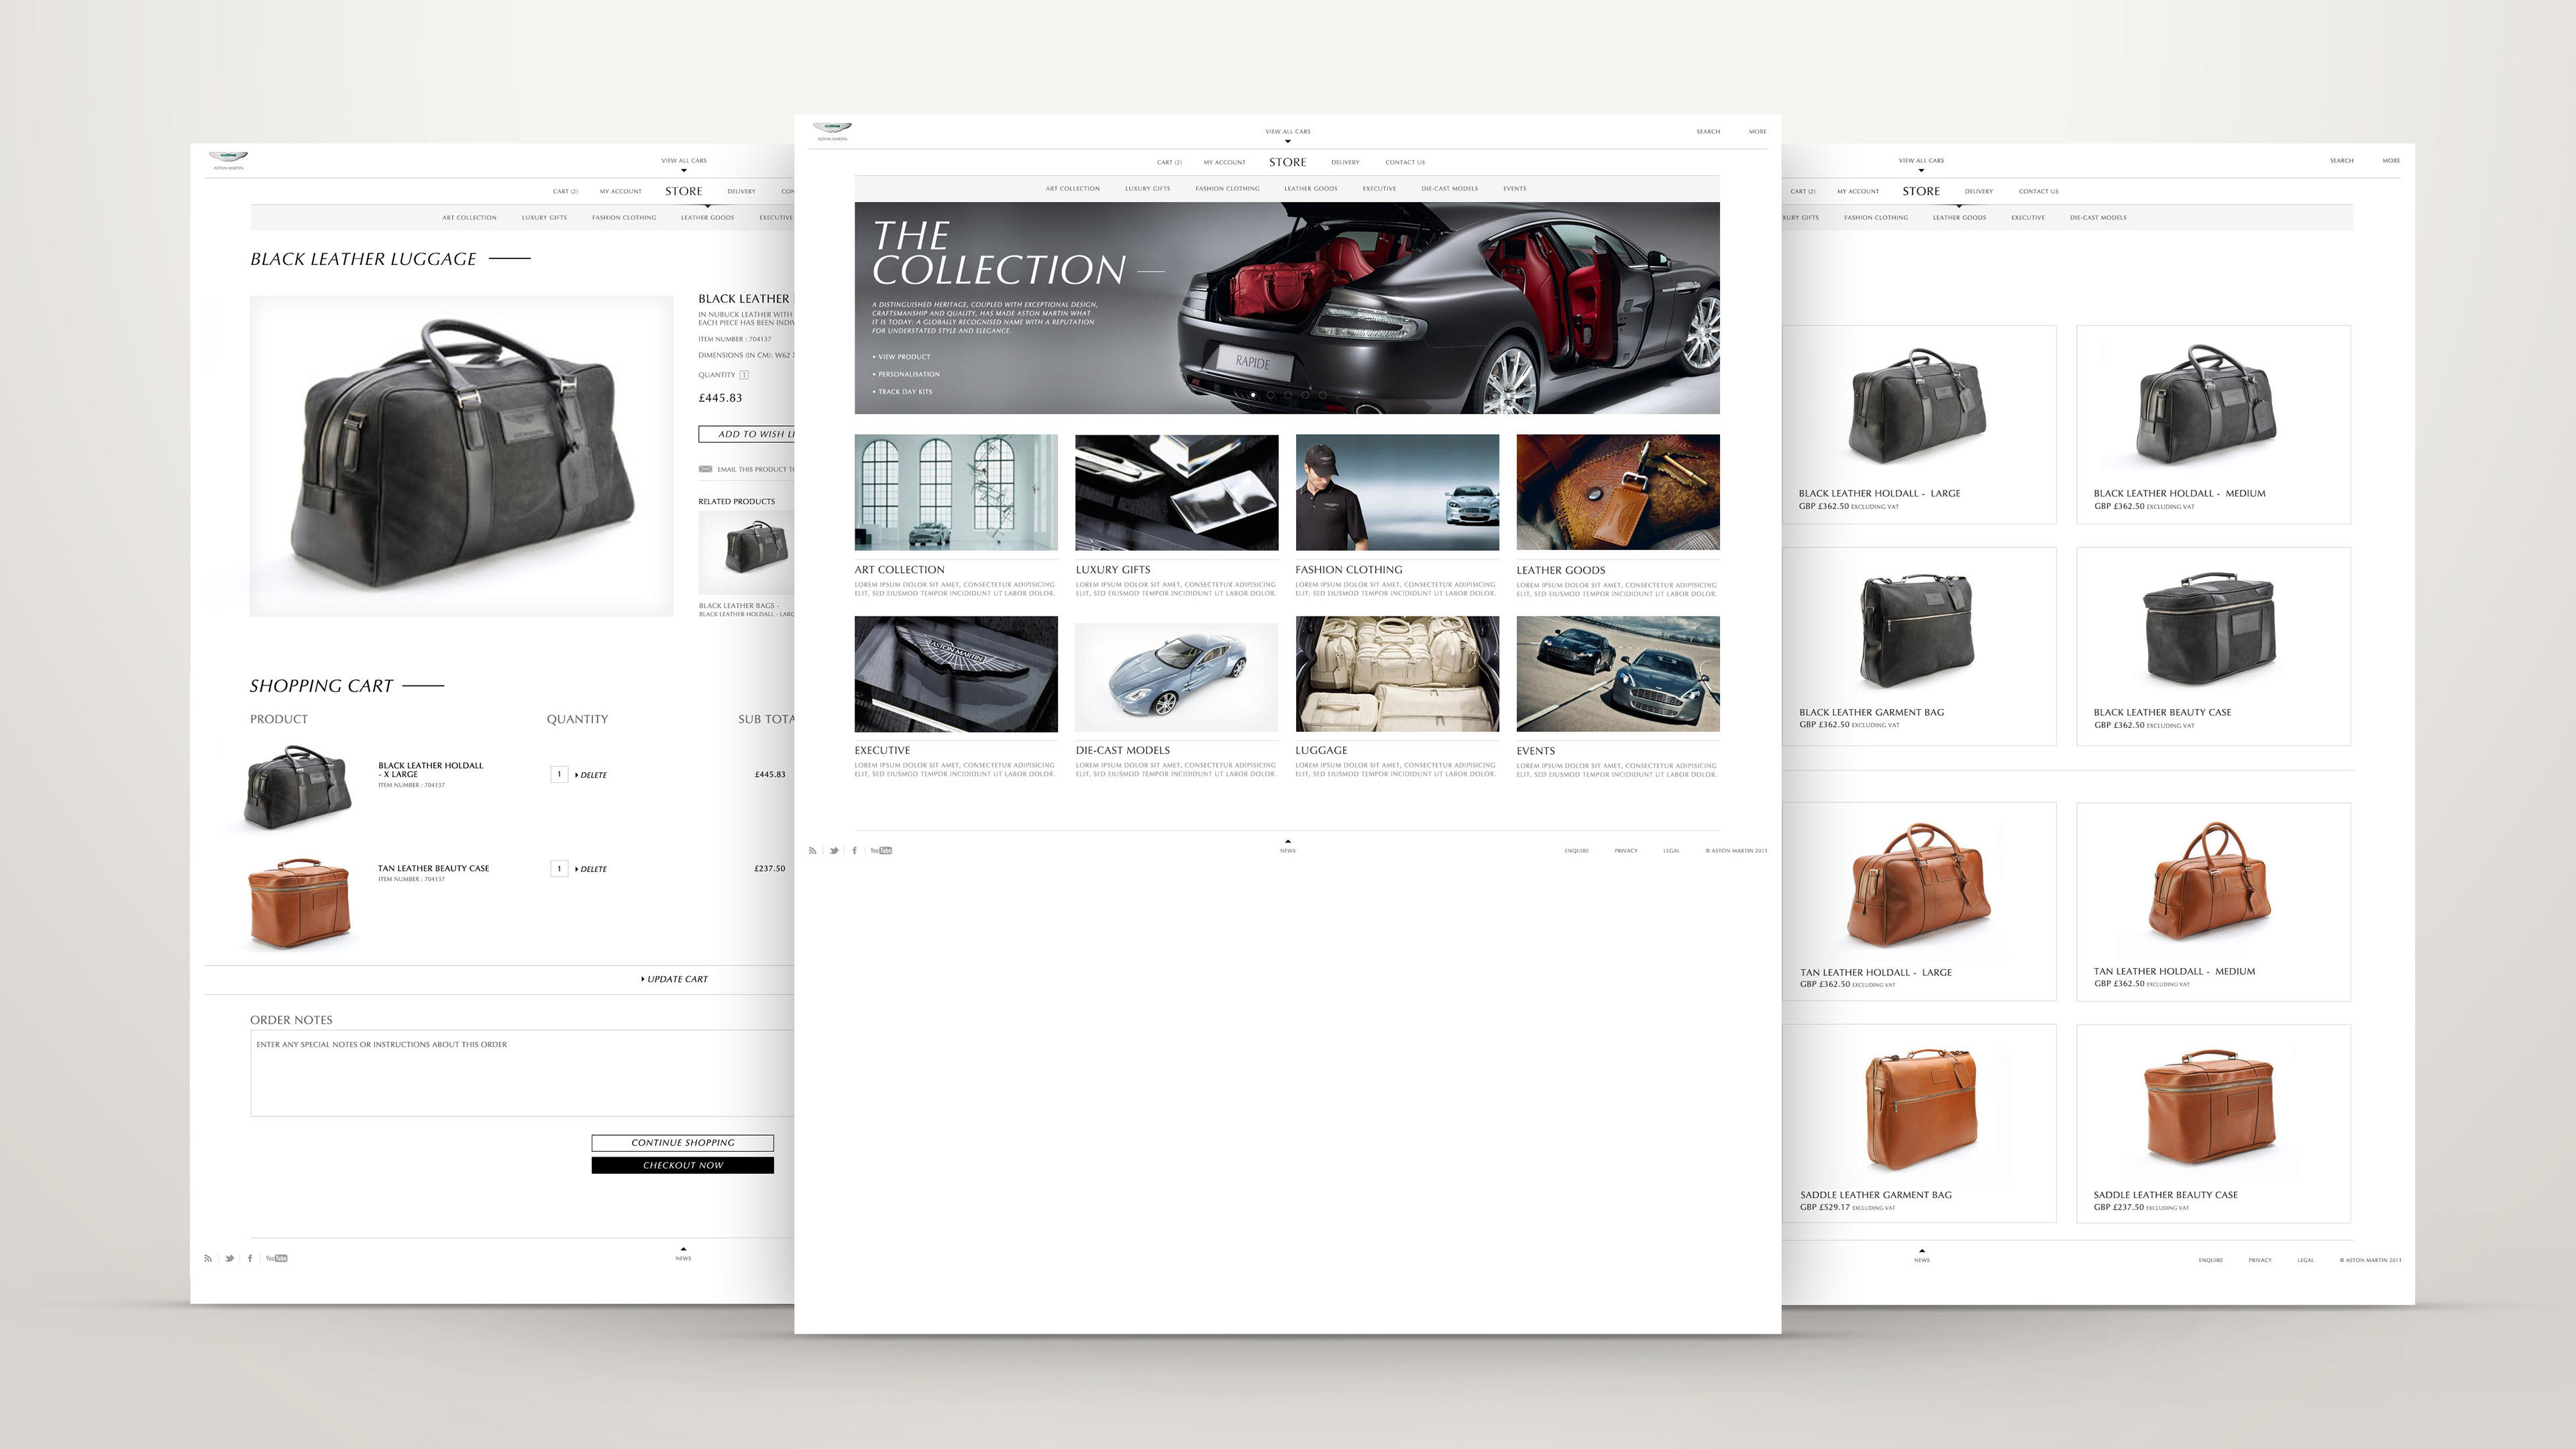Click the Order Notes text area
Image resolution: width=2576 pixels, height=1449 pixels.
coord(520,1075)
